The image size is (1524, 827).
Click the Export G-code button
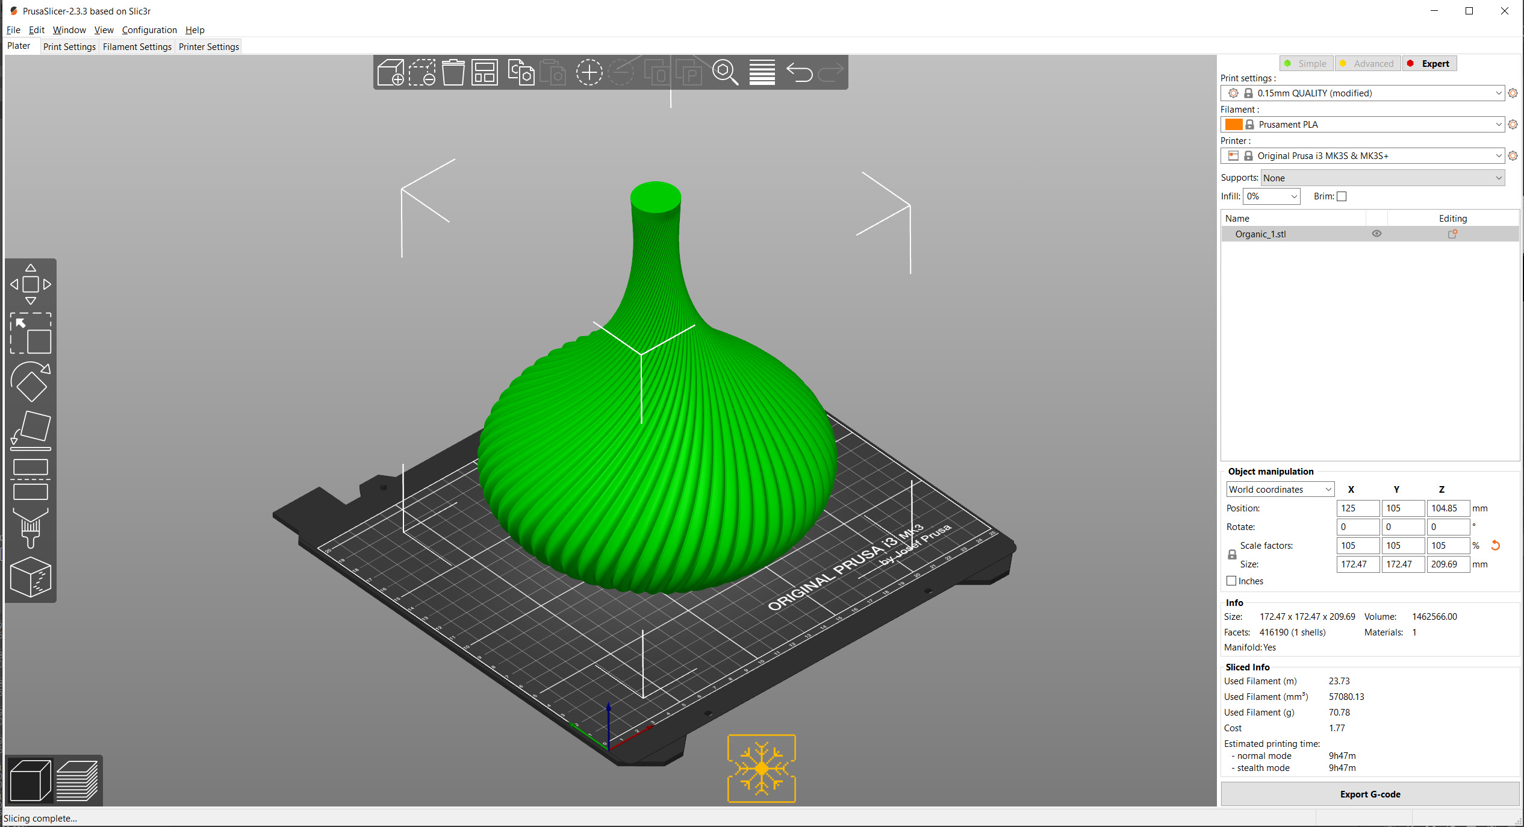click(1369, 794)
